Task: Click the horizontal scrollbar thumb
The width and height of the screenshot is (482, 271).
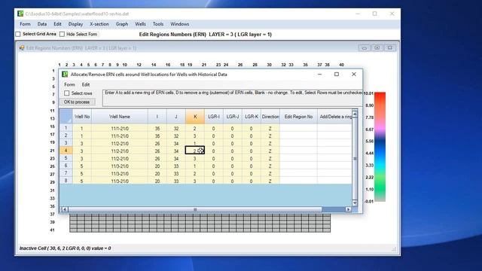Action: [x=195, y=209]
